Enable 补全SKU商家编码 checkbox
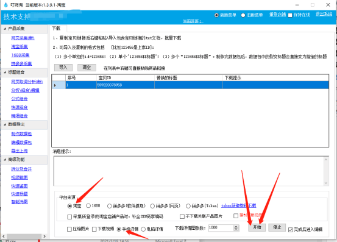Viewport: 337px width, 242px height. (x=69, y=217)
